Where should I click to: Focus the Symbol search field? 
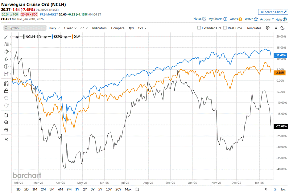(x=25, y=28)
